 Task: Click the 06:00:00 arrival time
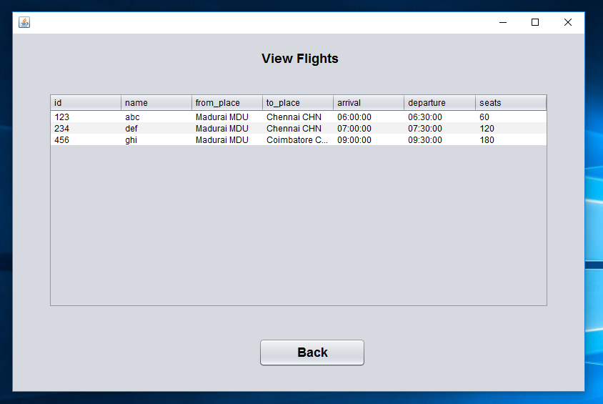click(x=369, y=117)
